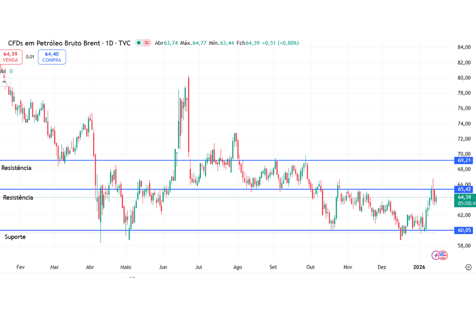This screenshot has width=476, height=317.
Task: Click the Suporte text label
Action: 15,237
